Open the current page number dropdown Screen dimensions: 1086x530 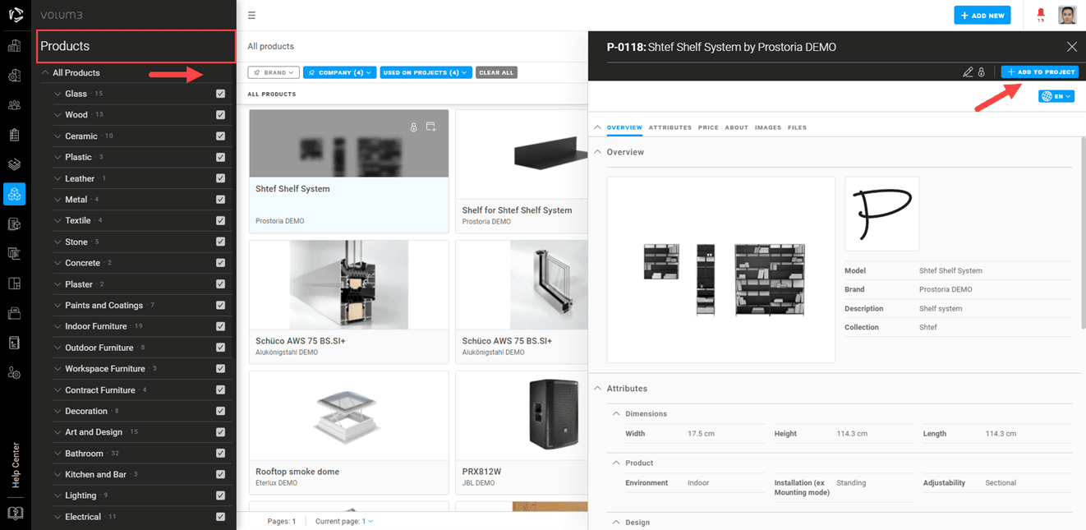tap(368, 521)
